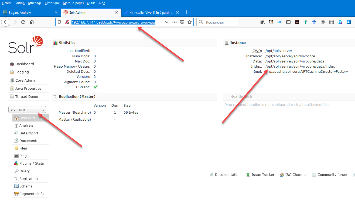Expand the URL bar history dropdown

tap(167, 22)
